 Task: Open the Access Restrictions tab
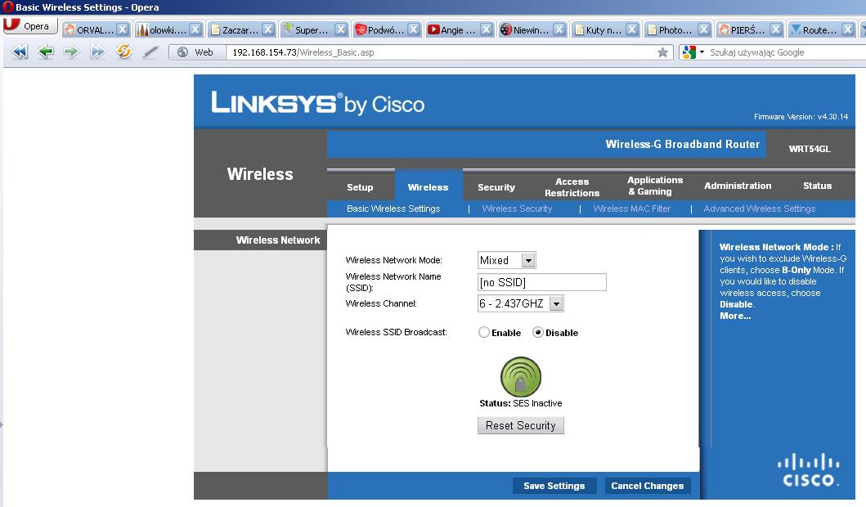[572, 187]
